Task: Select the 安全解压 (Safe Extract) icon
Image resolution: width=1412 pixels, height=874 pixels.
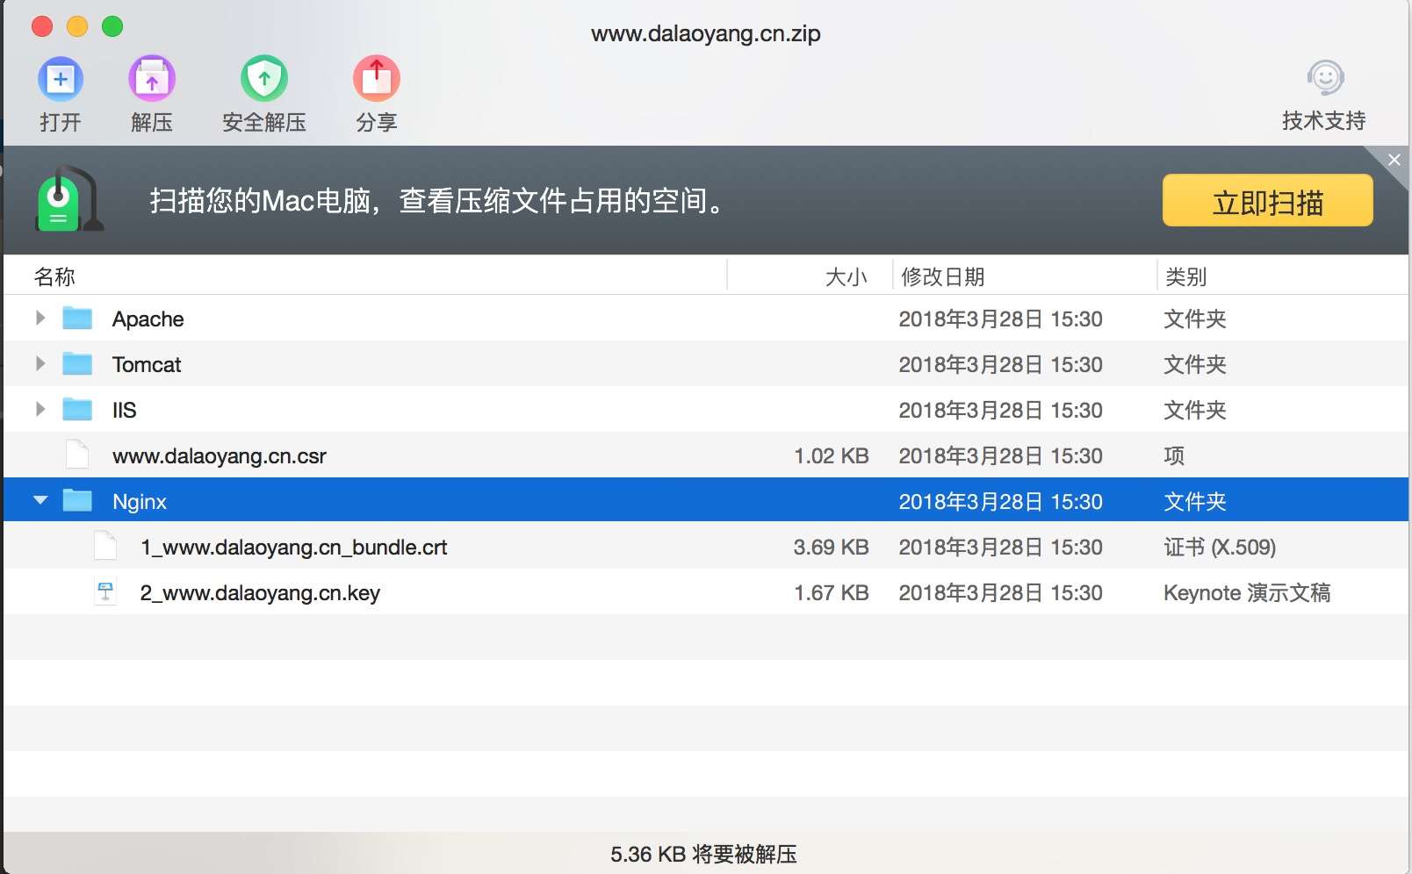Action: coord(263,77)
